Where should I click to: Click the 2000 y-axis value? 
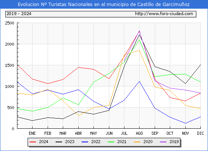[x=9, y=44]
